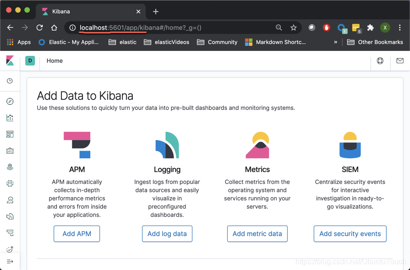Open Chrome three-dot menu
This screenshot has height=270, width=410.
coord(400,27)
